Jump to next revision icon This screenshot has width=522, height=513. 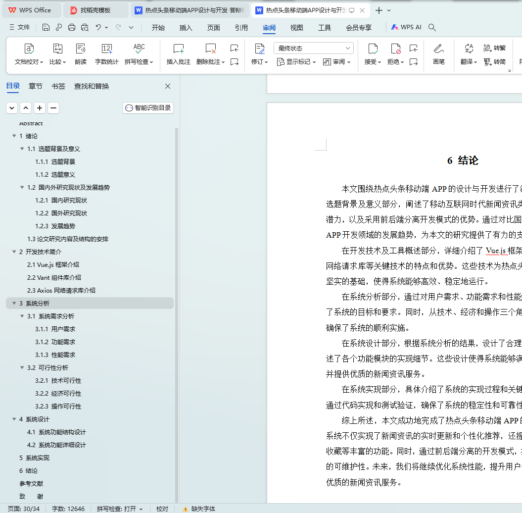414,62
